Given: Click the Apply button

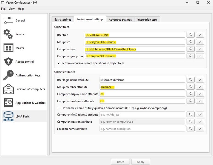Looking at the screenshot, I should (x=140, y=162).
